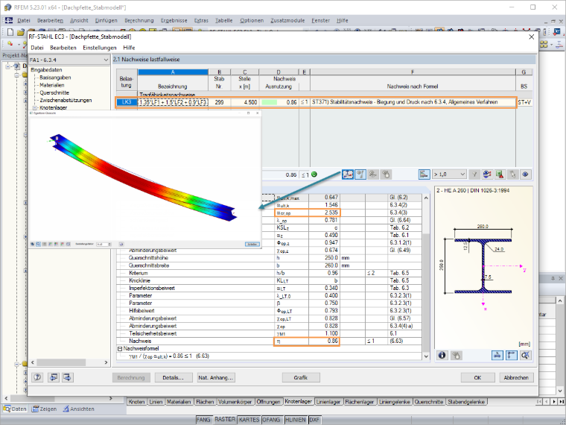The image size is (566, 425).
Task: Open Ergebnisse menu in RFEM main window
Action: pyautogui.click(x=174, y=21)
